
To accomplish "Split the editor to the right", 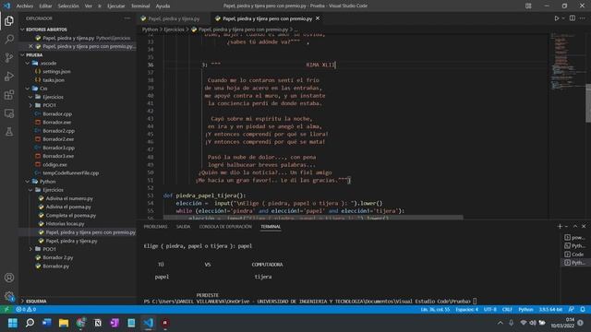I will [x=573, y=18].
